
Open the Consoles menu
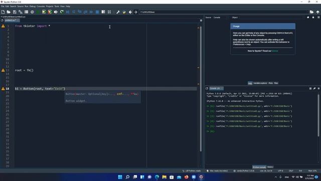[41, 7]
